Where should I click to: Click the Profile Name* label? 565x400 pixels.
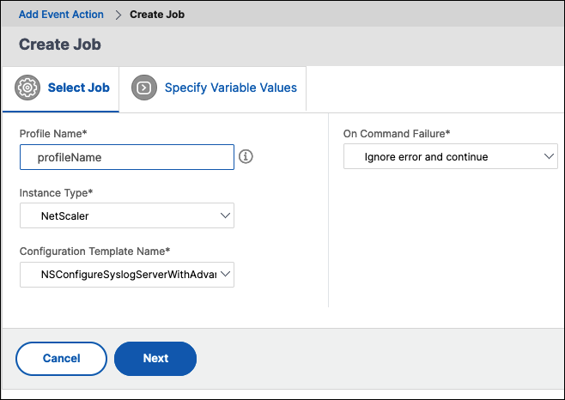tap(53, 134)
